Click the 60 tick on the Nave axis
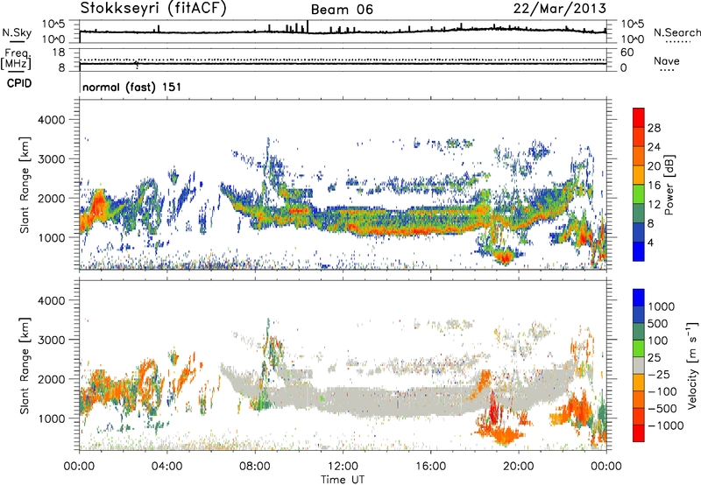 click(627, 53)
